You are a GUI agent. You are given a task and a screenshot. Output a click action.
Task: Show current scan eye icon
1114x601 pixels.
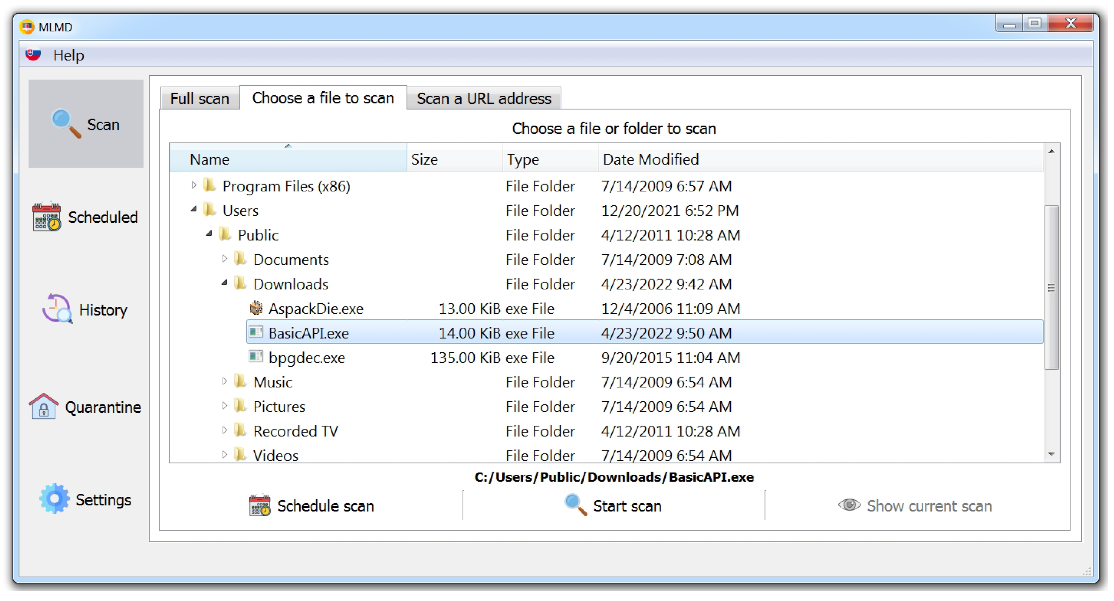tap(849, 505)
